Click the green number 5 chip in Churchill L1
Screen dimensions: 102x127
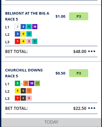[x=17, y=83]
